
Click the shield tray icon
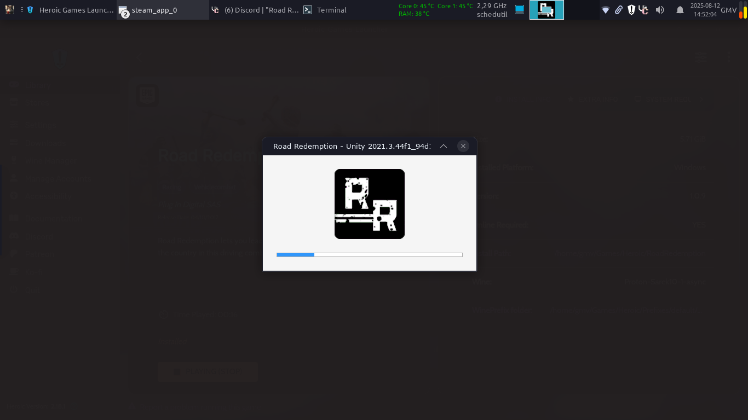(x=631, y=10)
